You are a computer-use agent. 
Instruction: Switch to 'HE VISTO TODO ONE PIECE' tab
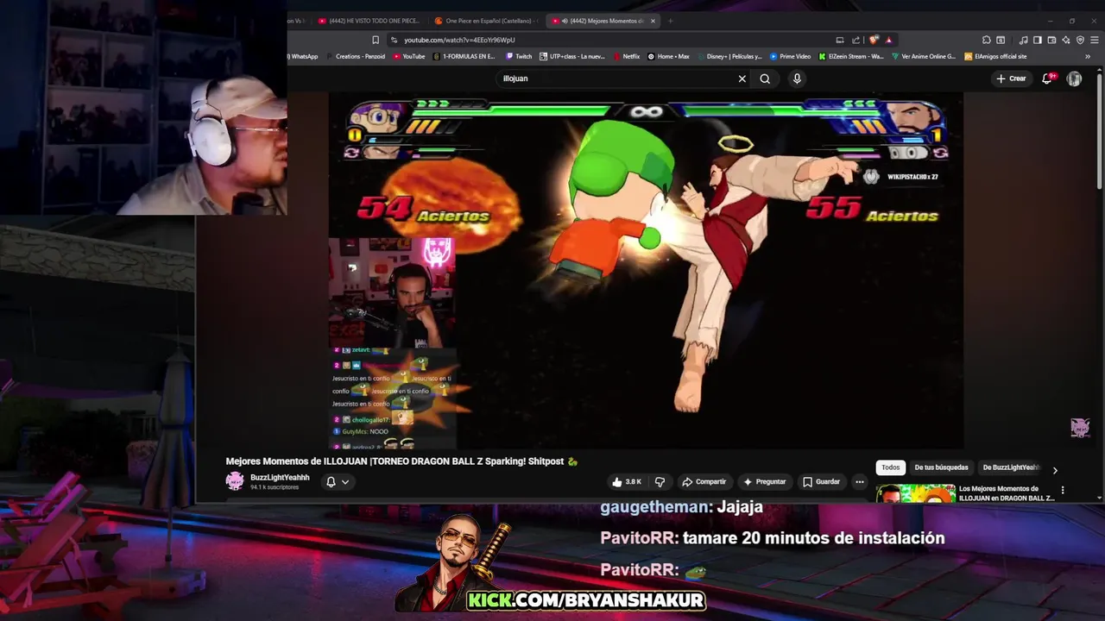pos(368,21)
